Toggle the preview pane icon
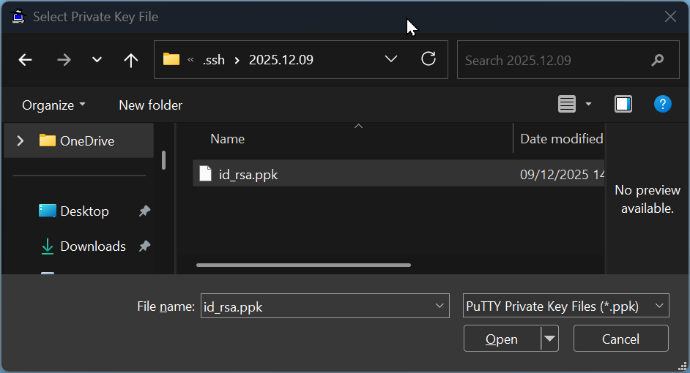The height and width of the screenshot is (373, 690). click(623, 105)
